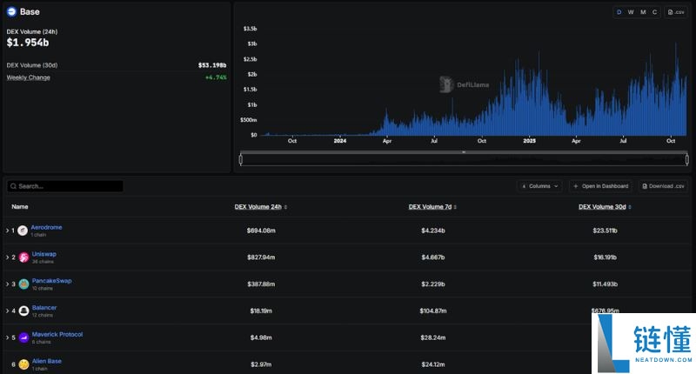696x374 pixels.
Task: Click the Aerodrome protocol logo
Action: [23, 230]
